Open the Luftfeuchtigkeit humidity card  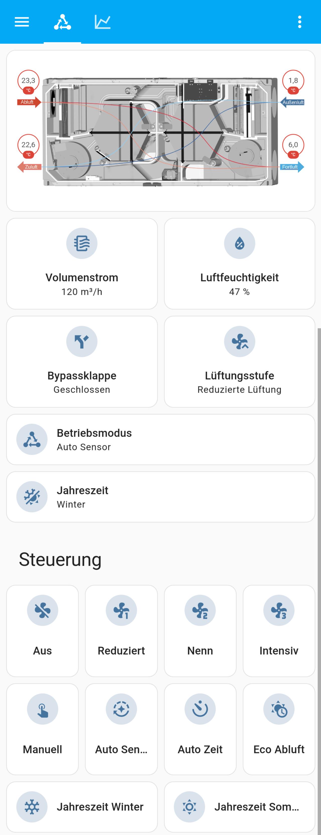[x=240, y=263]
